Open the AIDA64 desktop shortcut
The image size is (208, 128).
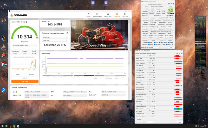[x=4, y=65]
